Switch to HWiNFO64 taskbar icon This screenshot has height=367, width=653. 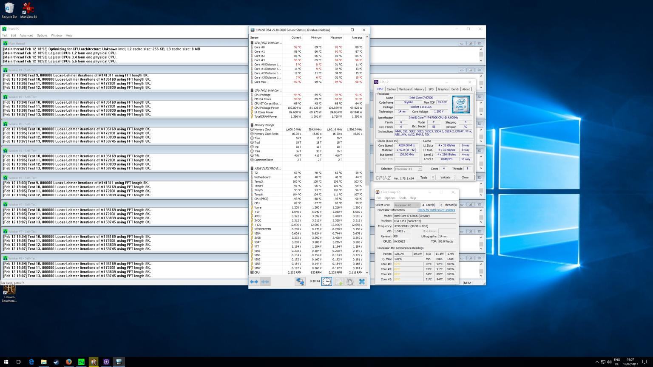pos(119,362)
